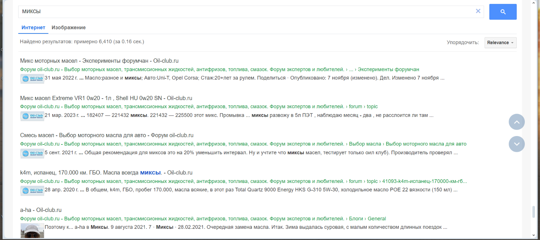Click the round scroll-down arrow button
Image resolution: width=540 pixels, height=240 pixels.
pyautogui.click(x=517, y=144)
